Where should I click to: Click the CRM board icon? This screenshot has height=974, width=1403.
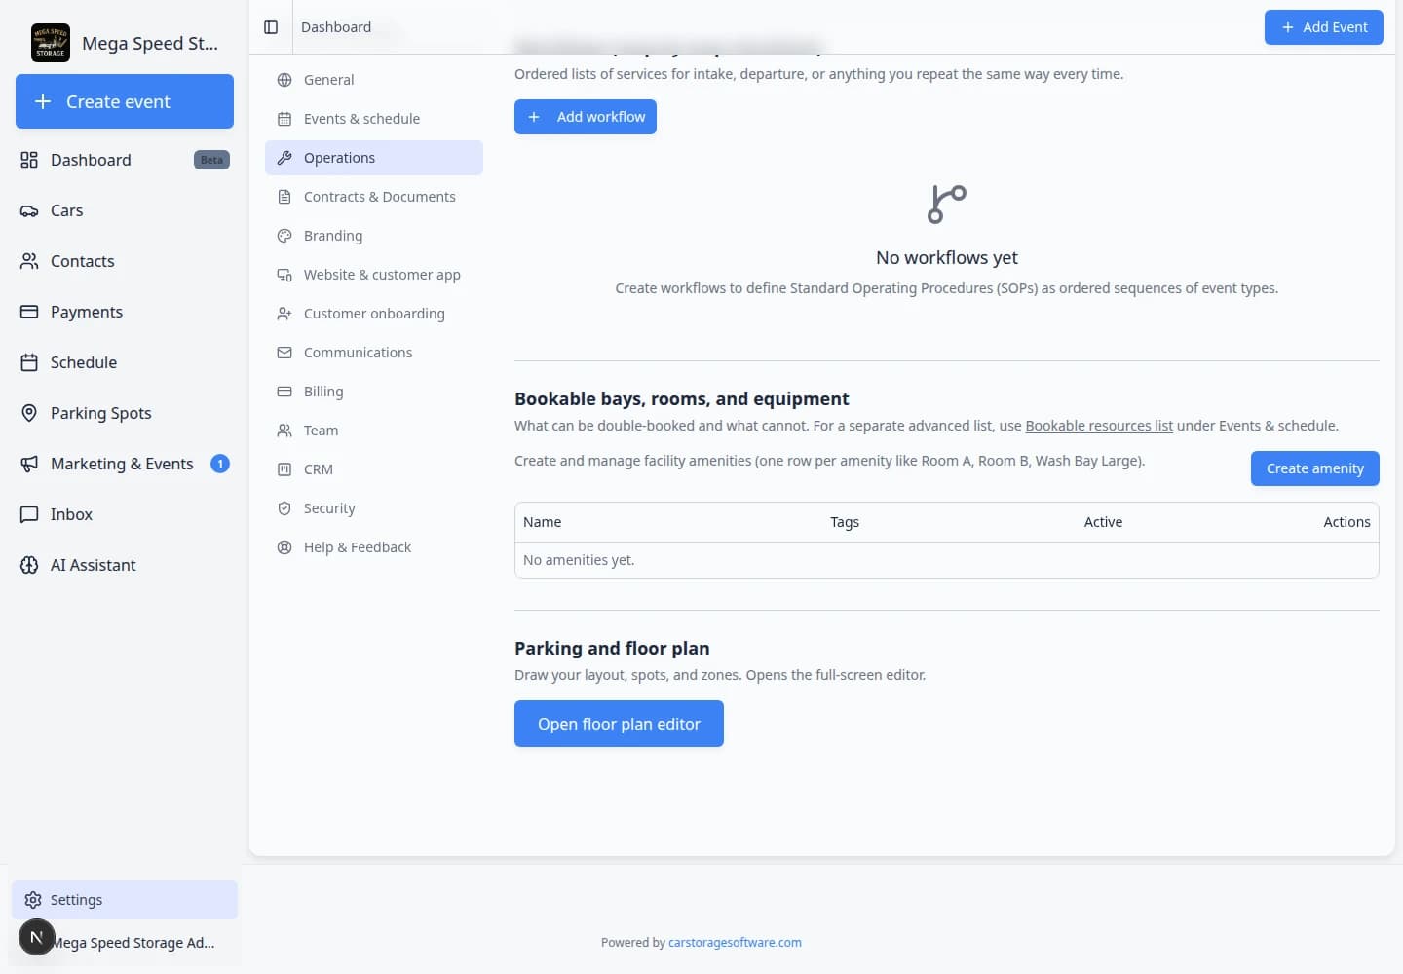coord(284,469)
